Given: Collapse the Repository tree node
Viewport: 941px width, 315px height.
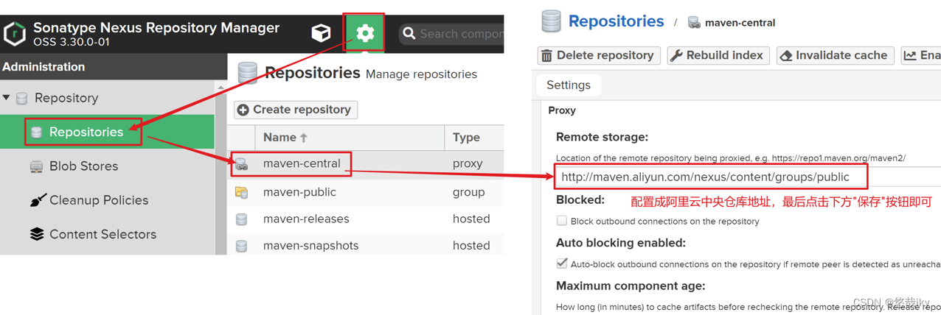Looking at the screenshot, I should 7,98.
